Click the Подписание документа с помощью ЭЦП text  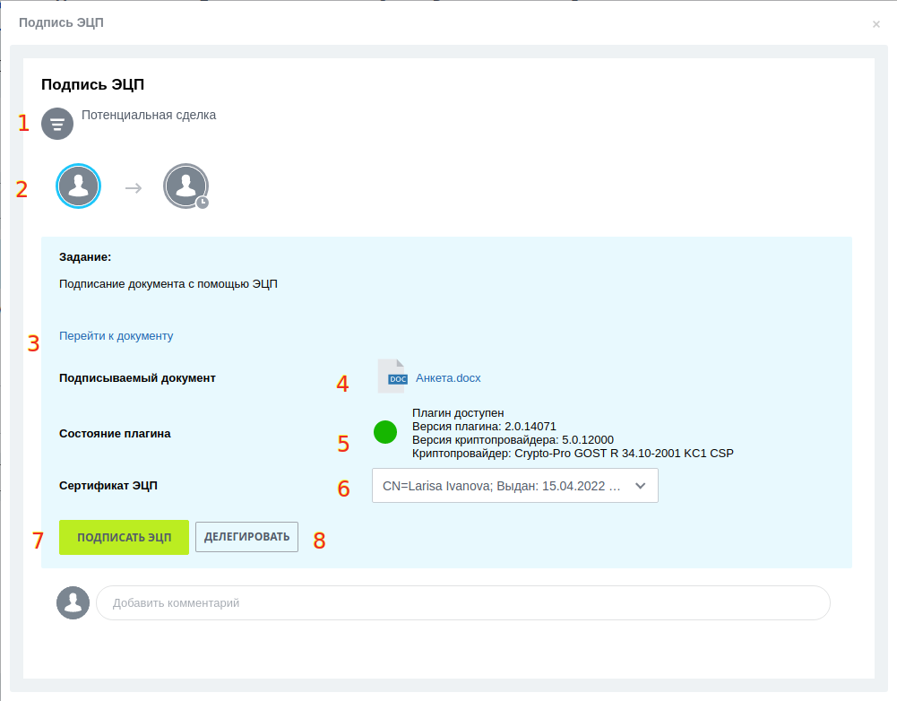(x=168, y=284)
